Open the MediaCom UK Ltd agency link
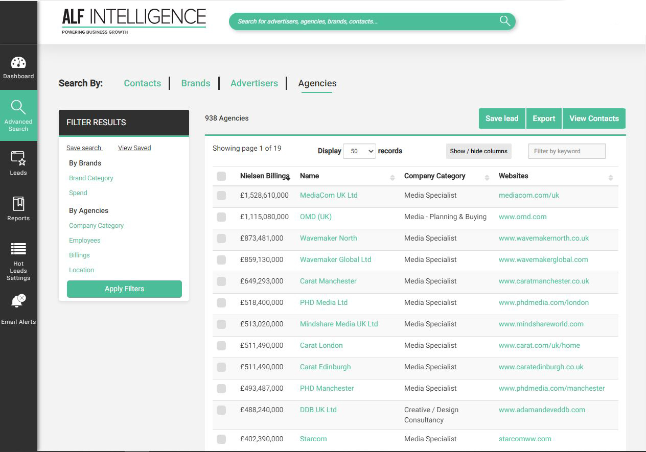Screen dimensions: 646x452 coord(329,196)
